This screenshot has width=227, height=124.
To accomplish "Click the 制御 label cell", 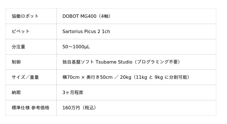I will coord(31,62).
